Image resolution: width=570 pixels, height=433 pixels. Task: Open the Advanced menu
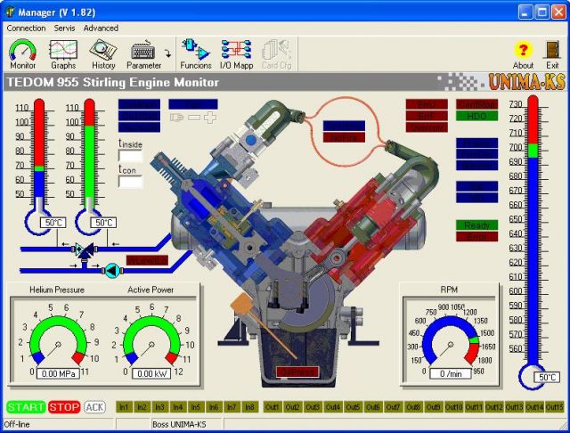pos(101,29)
